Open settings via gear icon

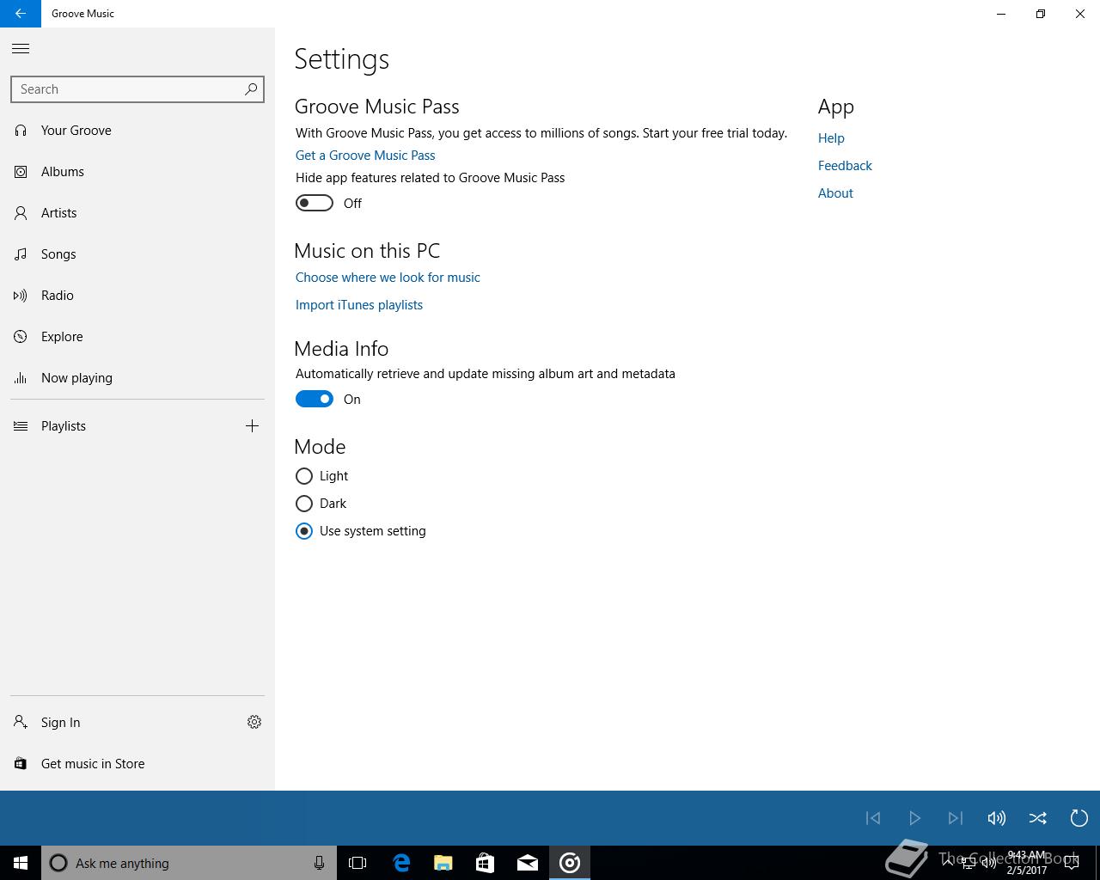254,723
